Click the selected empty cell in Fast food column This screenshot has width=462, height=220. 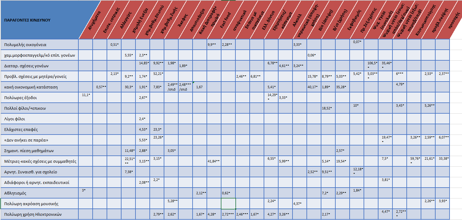[x=228, y=204]
